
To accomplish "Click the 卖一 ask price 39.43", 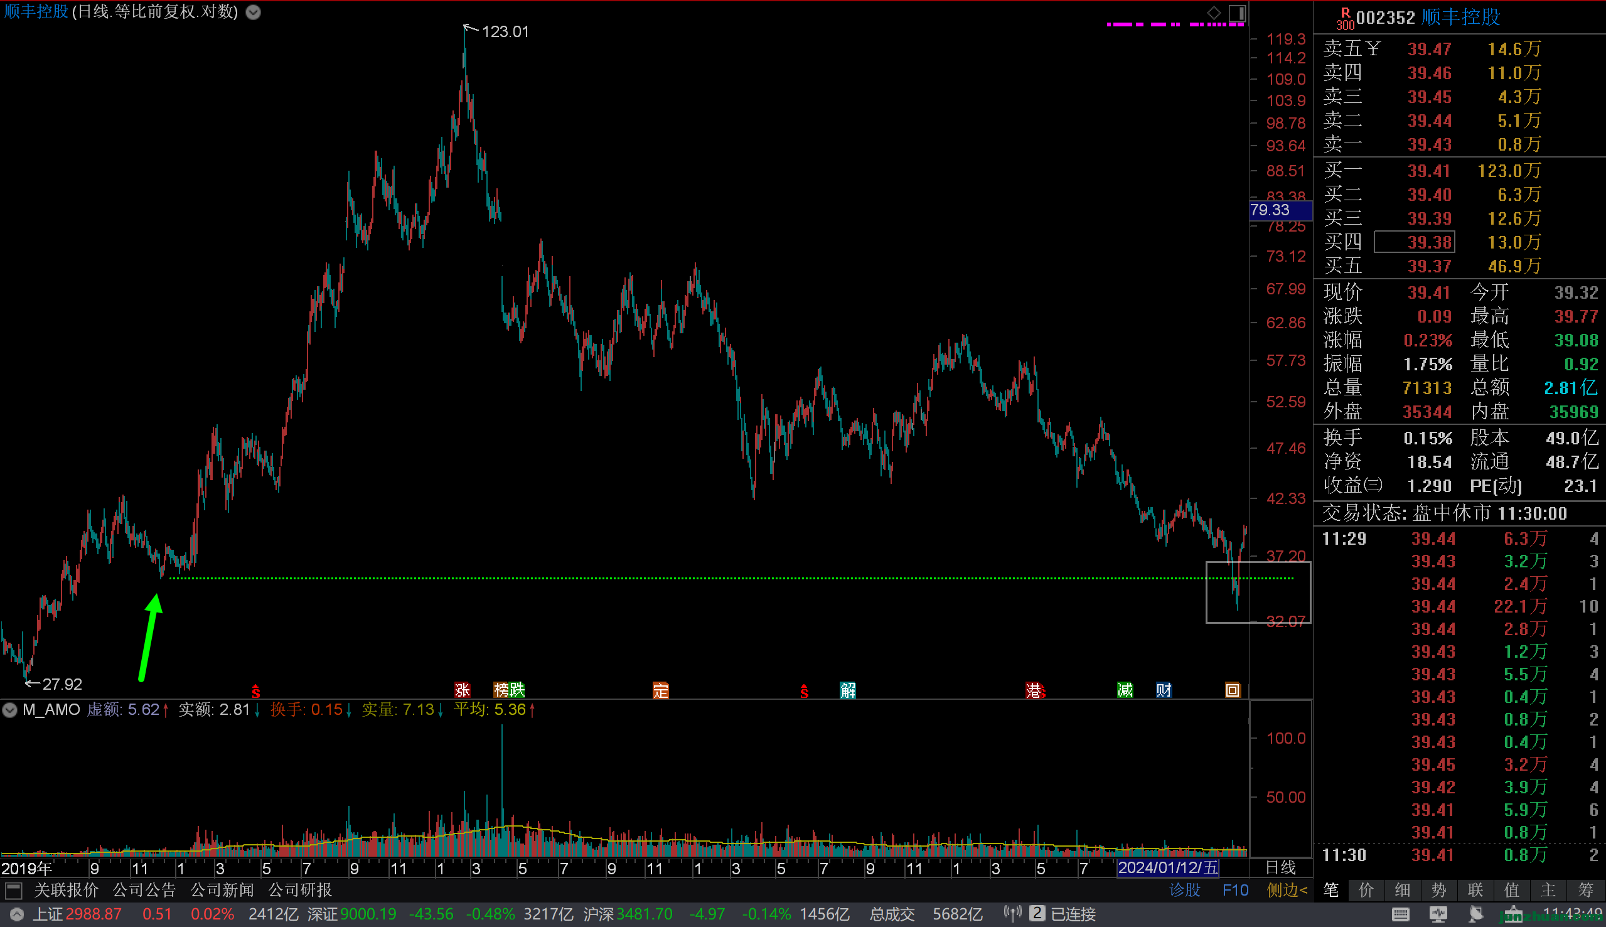I will click(1429, 144).
